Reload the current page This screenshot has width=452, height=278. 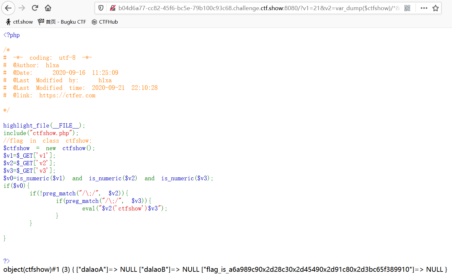pyautogui.click(x=35, y=8)
